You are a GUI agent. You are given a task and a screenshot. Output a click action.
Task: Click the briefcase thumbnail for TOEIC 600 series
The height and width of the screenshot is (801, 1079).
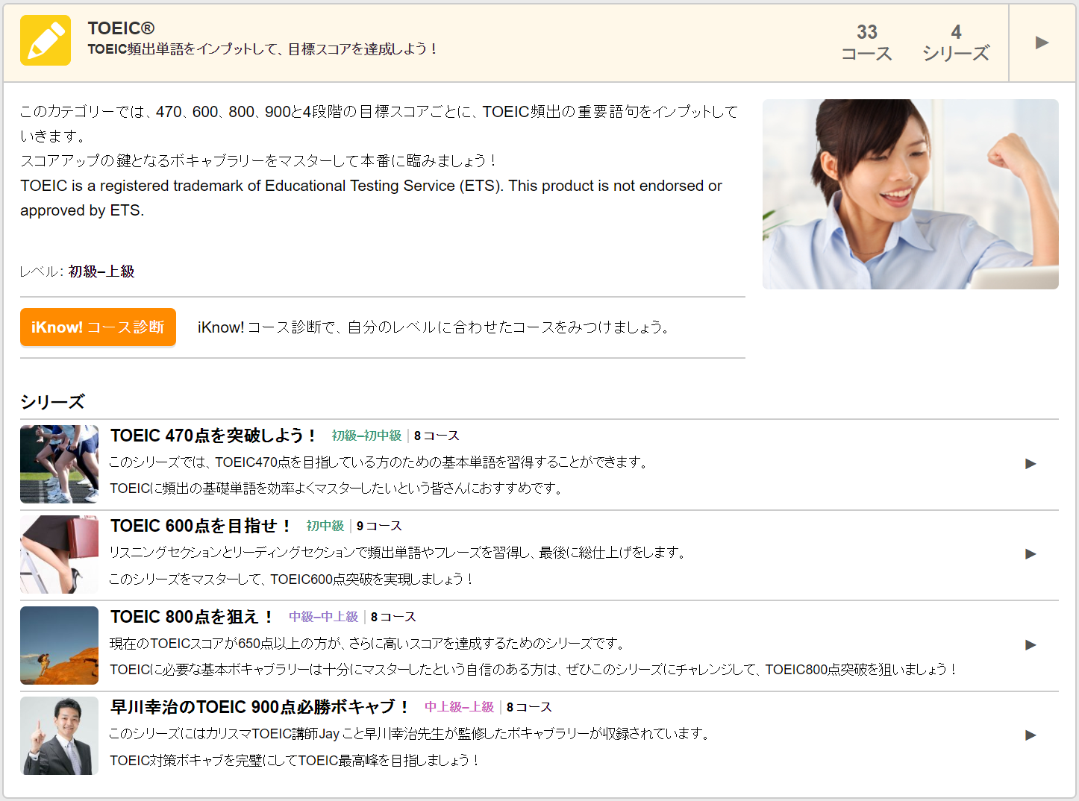click(59, 554)
